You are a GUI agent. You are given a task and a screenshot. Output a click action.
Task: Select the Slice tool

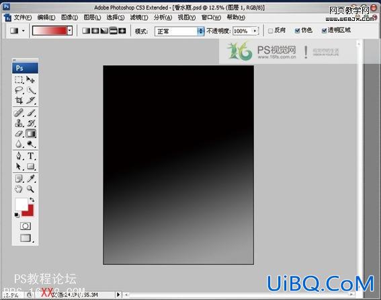point(31,100)
